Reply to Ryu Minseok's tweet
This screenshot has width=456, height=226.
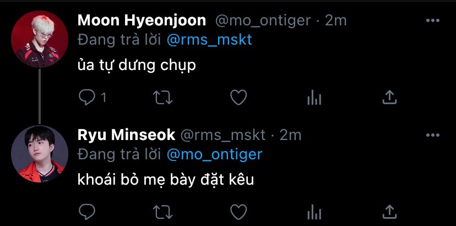pos(88,211)
